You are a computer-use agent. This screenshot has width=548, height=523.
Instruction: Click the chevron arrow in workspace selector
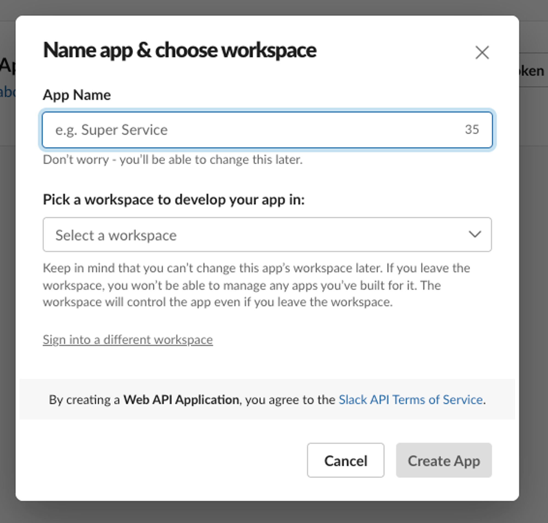pos(475,234)
